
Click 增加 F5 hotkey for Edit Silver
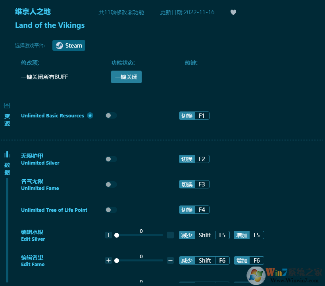pos(249,235)
